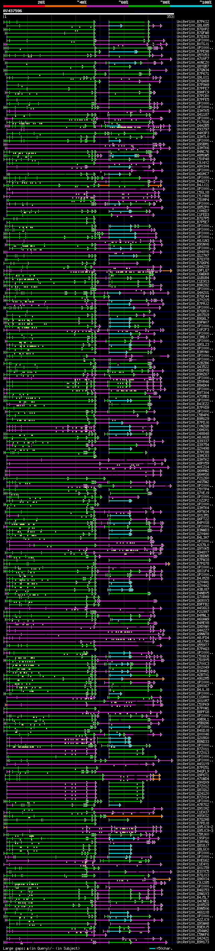The height and width of the screenshot is (951, 215).
Task: Open hit UniRef100_Q8L685
Action: (x=193, y=26)
